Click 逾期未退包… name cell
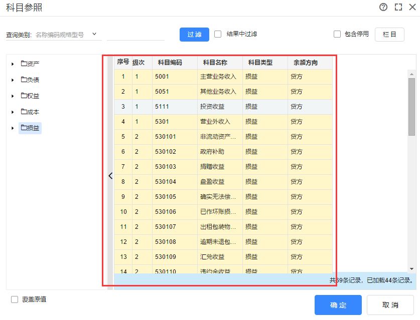This screenshot has height=320, width=420. click(x=220, y=242)
